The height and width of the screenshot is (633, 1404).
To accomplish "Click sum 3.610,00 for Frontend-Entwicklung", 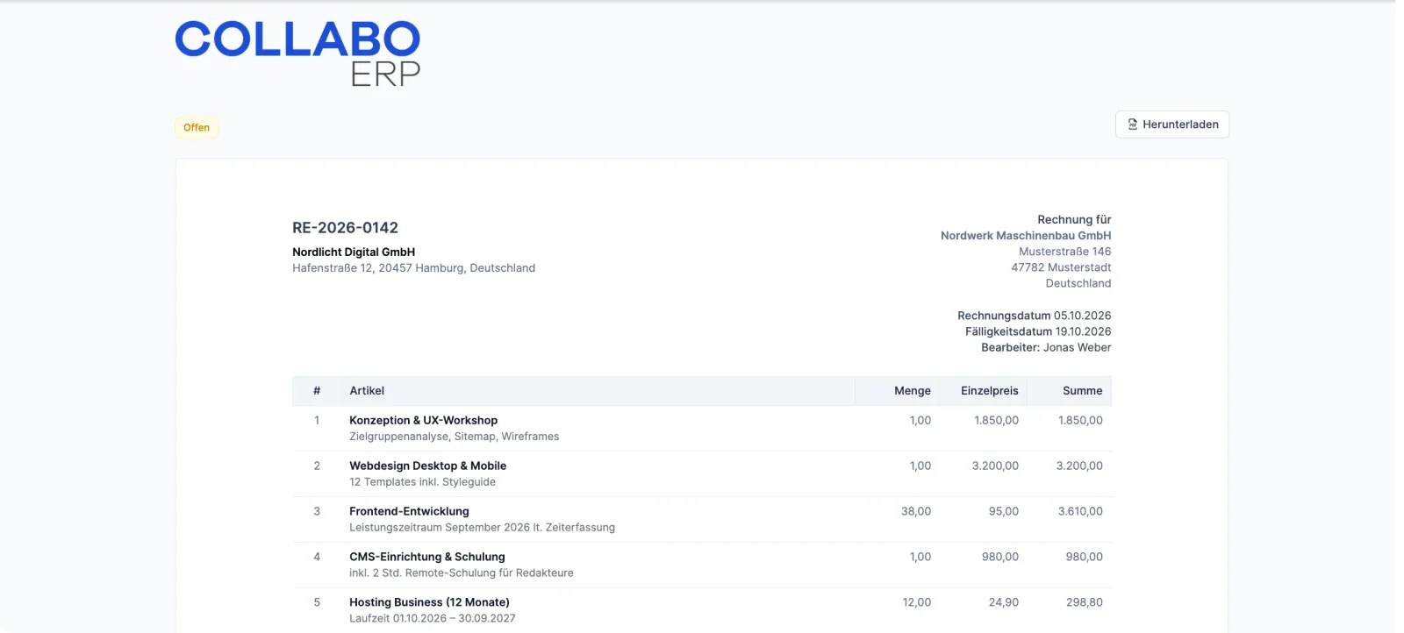I will click(1080, 512).
